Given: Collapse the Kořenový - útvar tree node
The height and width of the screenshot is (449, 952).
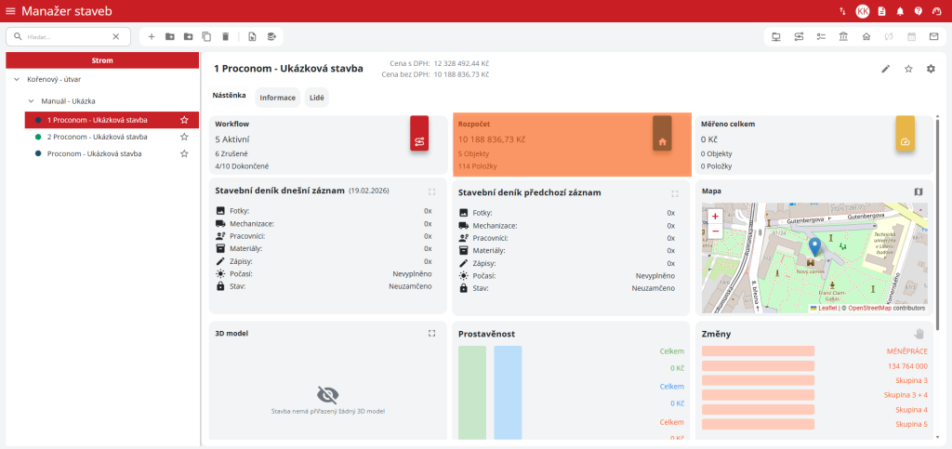Looking at the screenshot, I should pos(17,80).
